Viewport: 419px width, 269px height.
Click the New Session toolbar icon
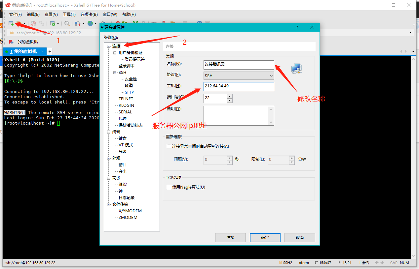(11, 23)
